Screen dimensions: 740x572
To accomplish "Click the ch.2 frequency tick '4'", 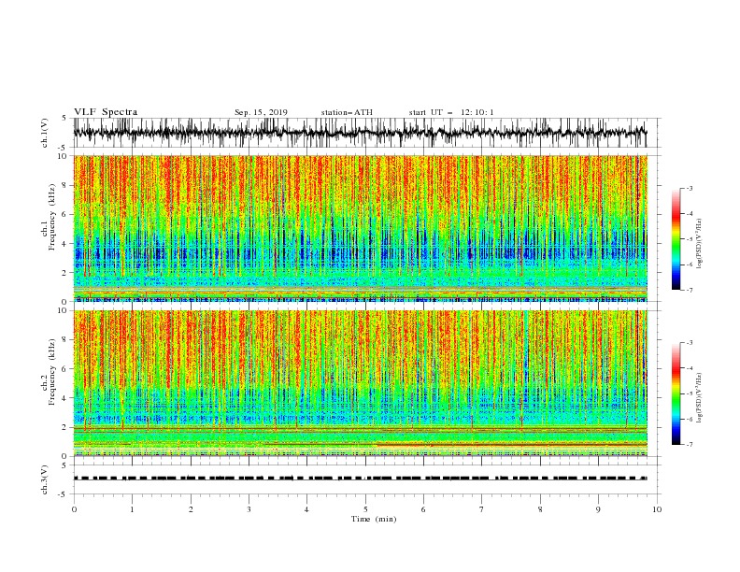I will tap(65, 398).
